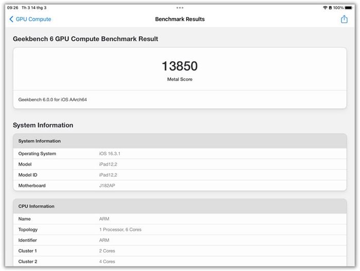Select the Cluster 1 row label
Screen dimensions: 360x271
(28, 251)
